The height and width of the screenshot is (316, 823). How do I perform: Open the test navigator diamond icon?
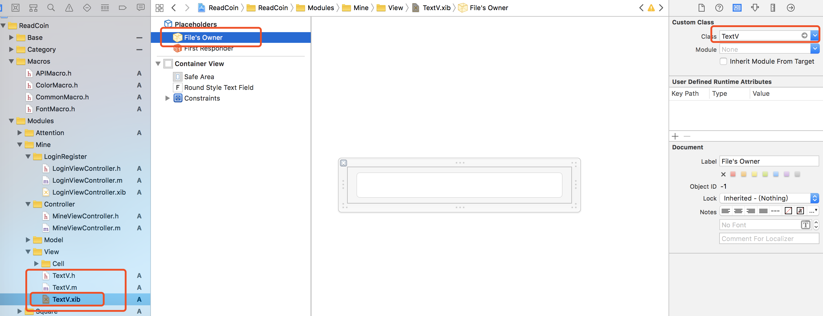click(87, 8)
